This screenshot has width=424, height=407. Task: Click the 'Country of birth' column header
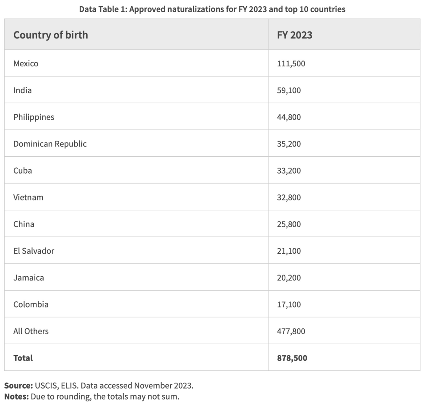[x=51, y=35]
